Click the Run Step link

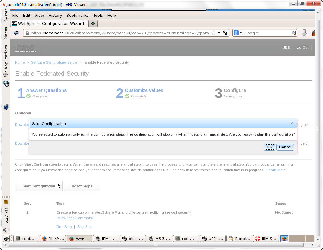click(64, 227)
